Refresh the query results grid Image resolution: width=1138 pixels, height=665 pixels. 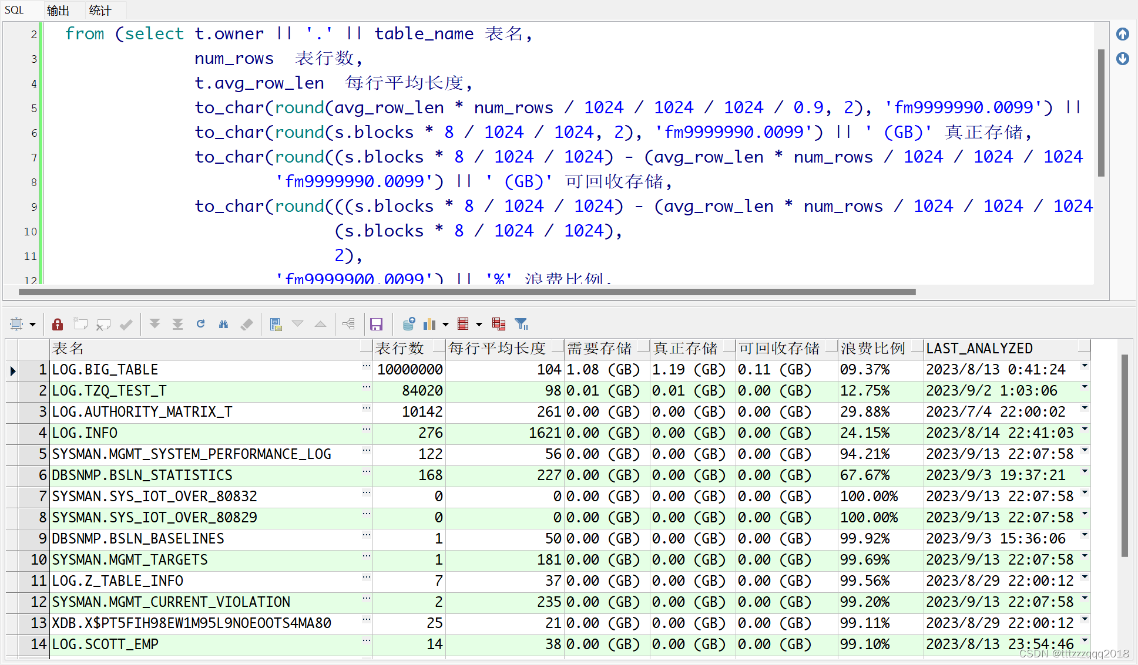(x=200, y=323)
